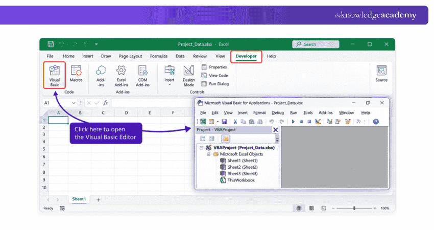Click VBA Design Mode toolbar icon
434x230 pixels.
pyautogui.click(x=318, y=122)
